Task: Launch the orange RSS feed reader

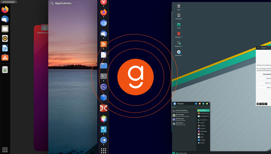Action: 104,44
